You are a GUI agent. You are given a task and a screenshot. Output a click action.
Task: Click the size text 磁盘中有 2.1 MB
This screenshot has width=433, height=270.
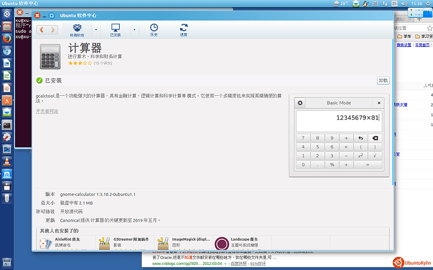[77, 203]
